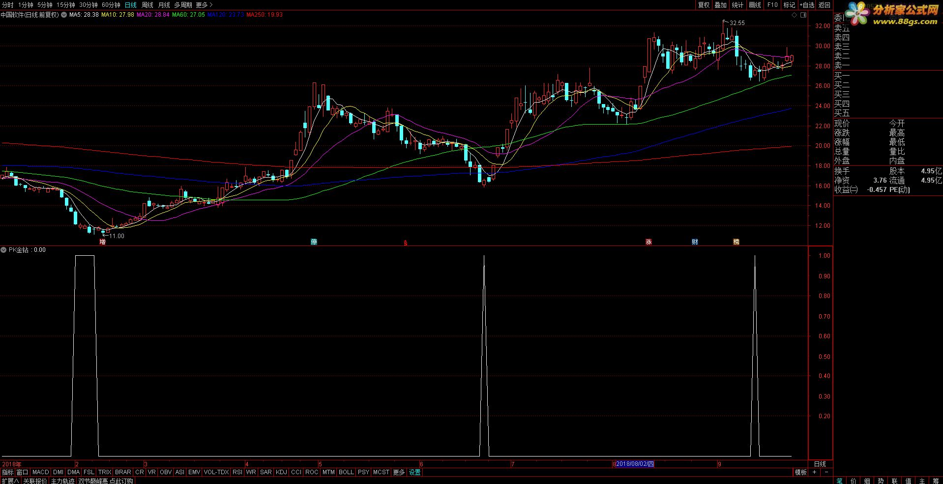Click 双节巅峰惠 点此订购 link
This screenshot has width=943, height=484.
coord(106,481)
